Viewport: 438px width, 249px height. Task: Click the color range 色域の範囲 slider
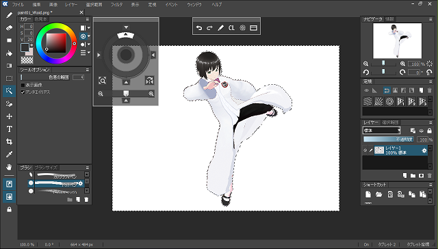pyautogui.click(x=46, y=77)
